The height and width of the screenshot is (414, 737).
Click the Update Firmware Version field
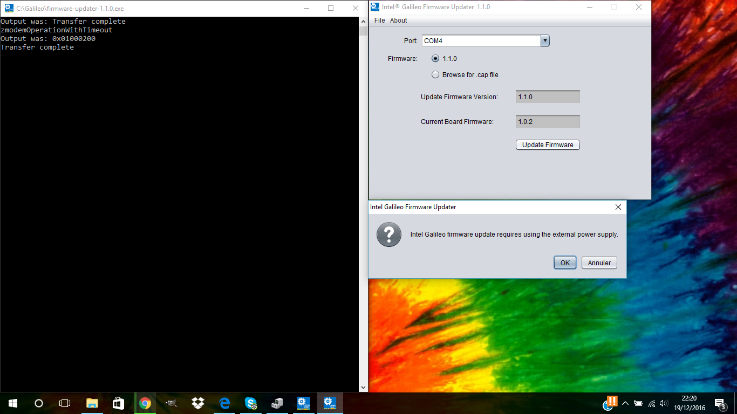click(x=547, y=97)
